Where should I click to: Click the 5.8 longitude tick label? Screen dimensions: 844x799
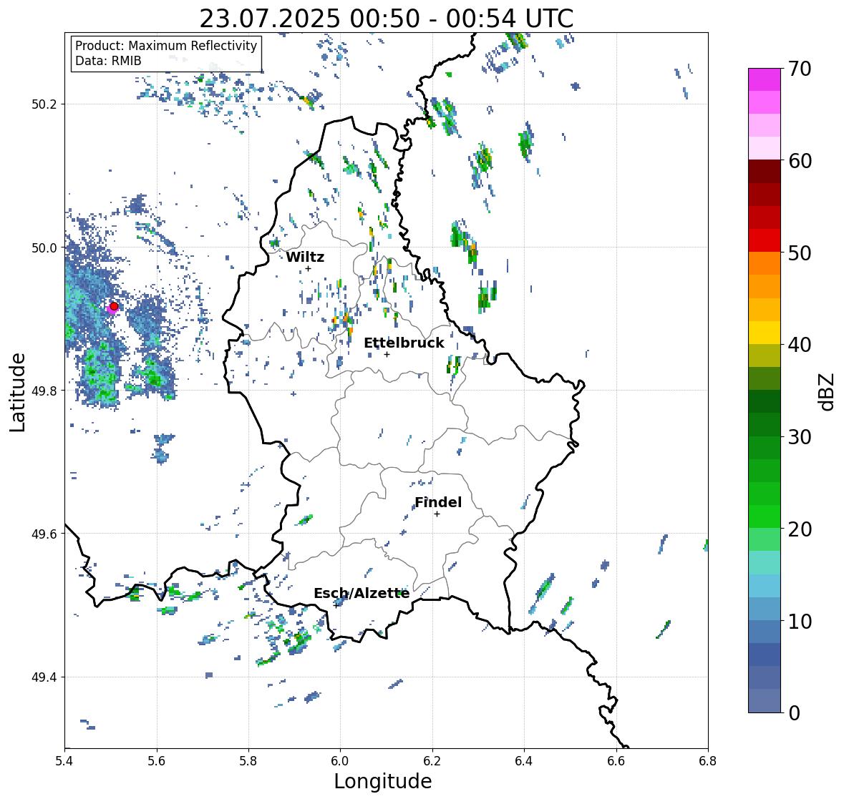(x=248, y=761)
